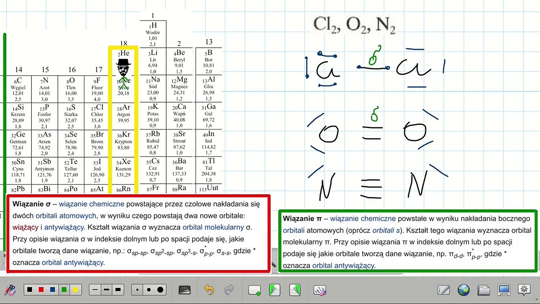Open the 'orbital molekularny' link
Viewport: 540px width, 304px height.
pyautogui.click(x=213, y=227)
